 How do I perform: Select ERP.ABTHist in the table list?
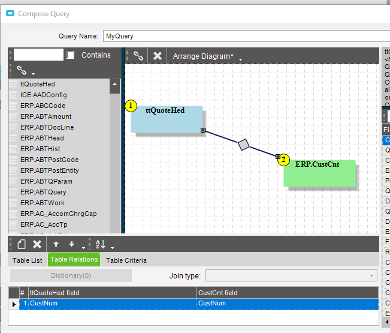point(40,149)
